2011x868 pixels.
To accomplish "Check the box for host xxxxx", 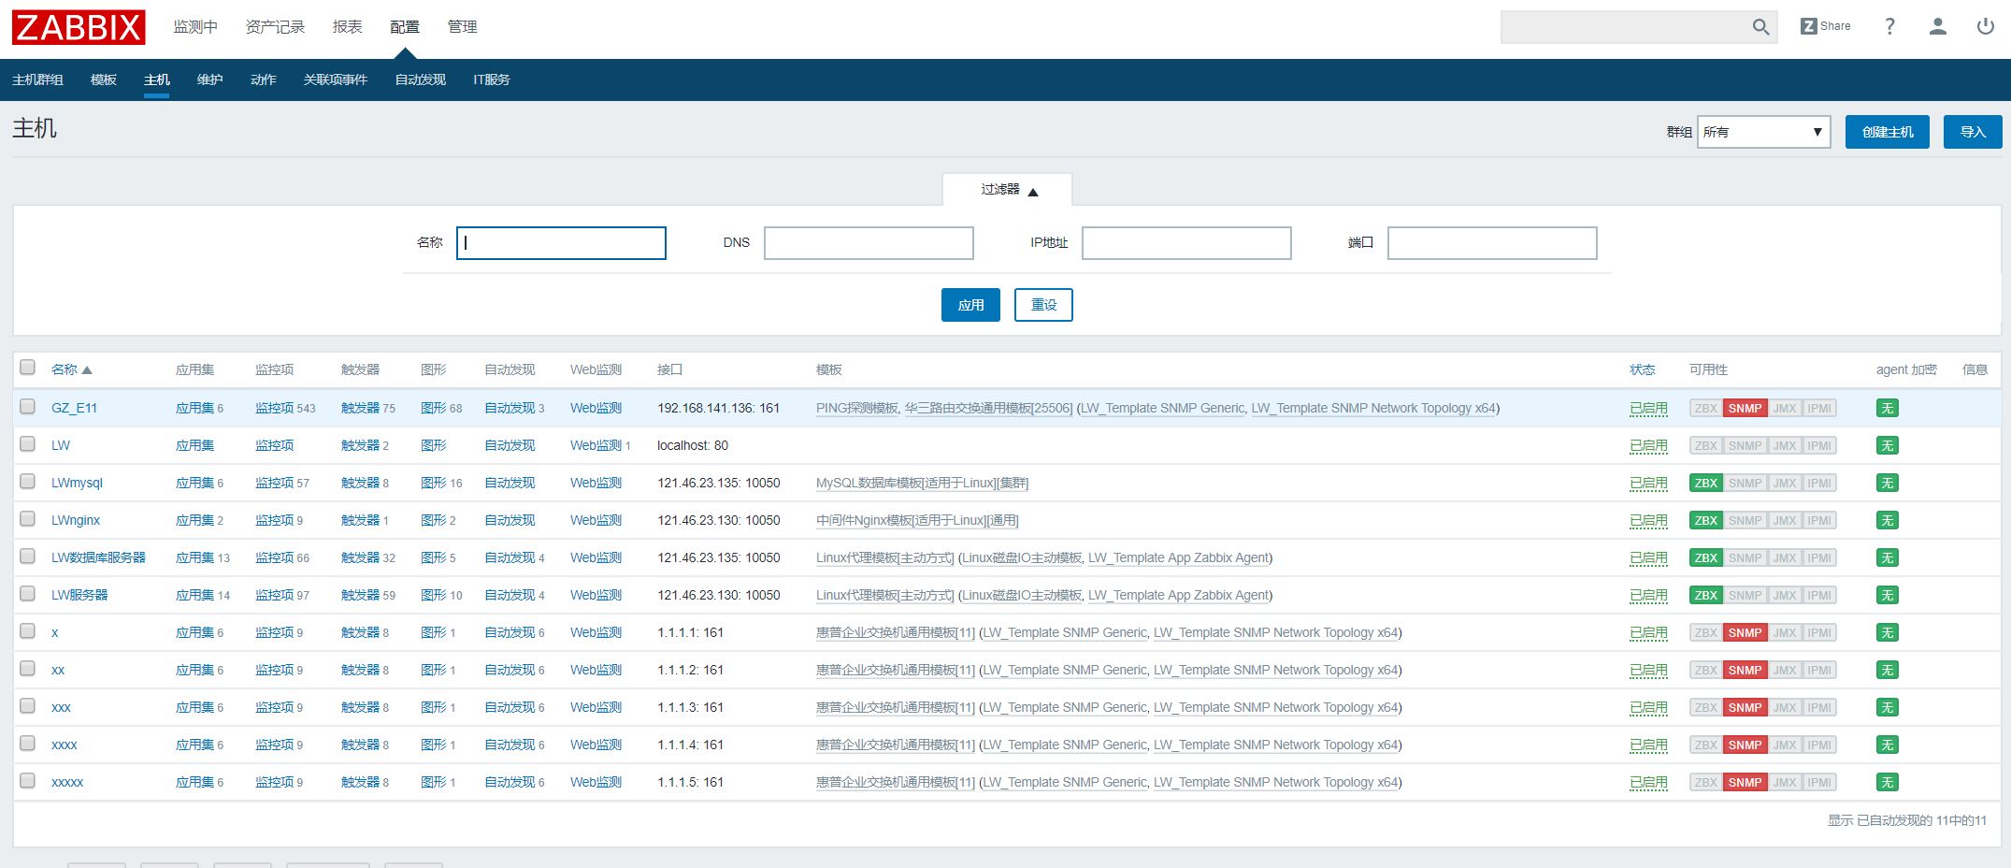I will [28, 781].
